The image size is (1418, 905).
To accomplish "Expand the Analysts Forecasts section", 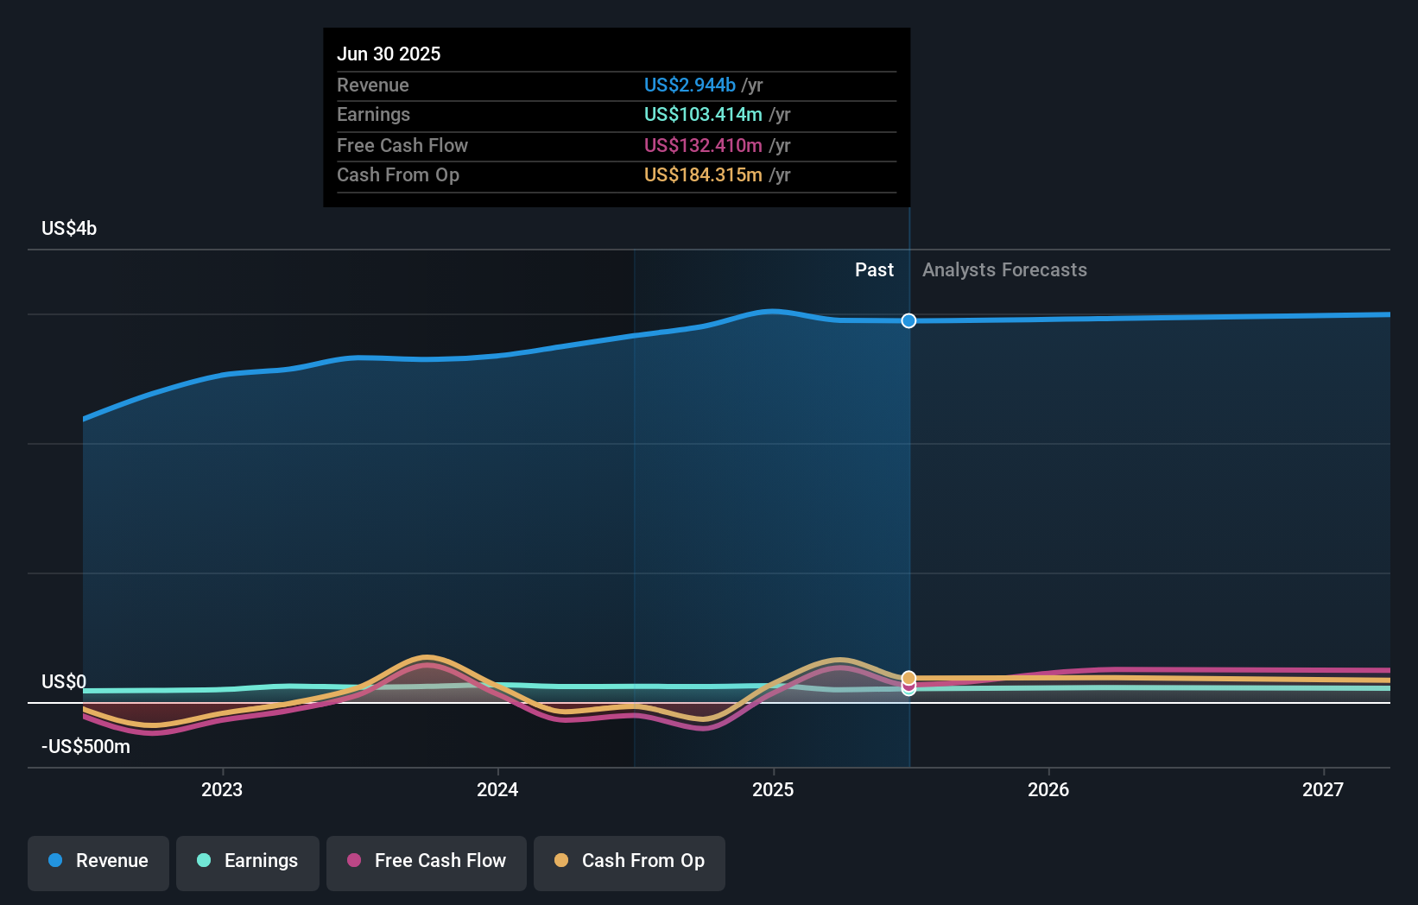I will tap(1003, 269).
